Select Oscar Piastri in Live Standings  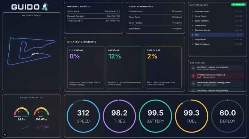(x=217, y=16)
